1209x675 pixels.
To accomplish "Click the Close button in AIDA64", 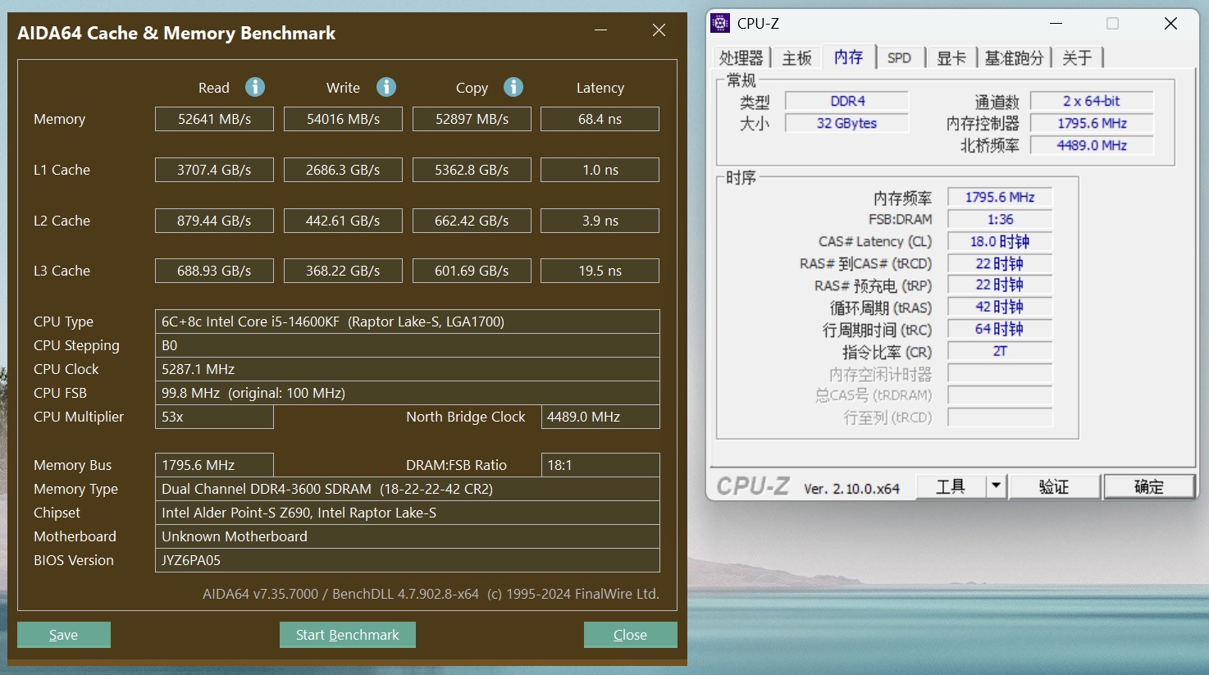I will [631, 635].
